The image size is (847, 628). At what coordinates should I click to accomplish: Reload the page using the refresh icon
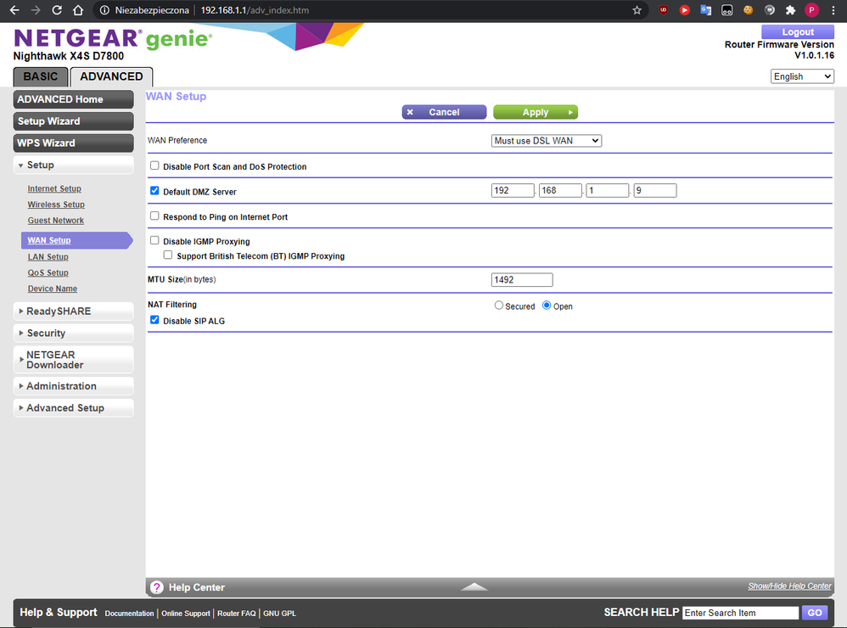pyautogui.click(x=57, y=10)
